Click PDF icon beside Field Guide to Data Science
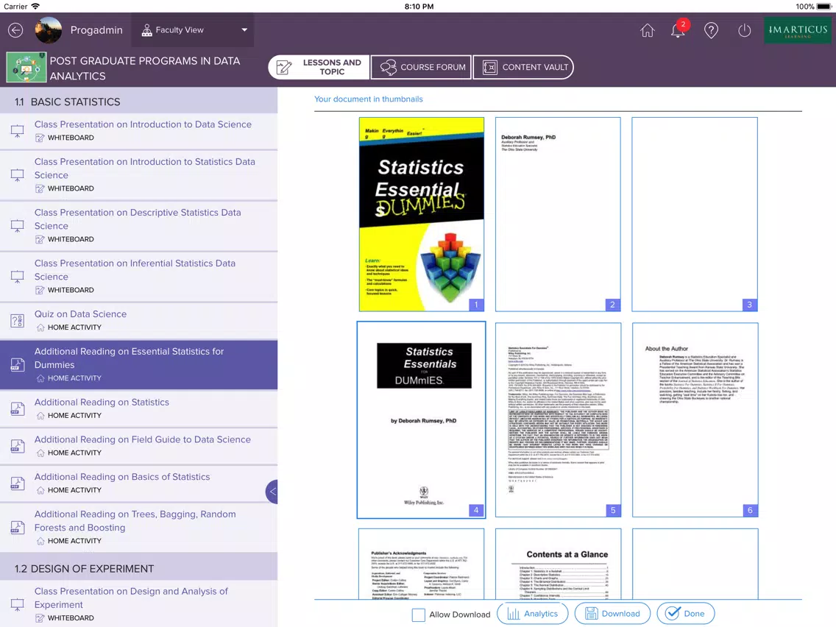This screenshot has width=836, height=627. (17, 446)
